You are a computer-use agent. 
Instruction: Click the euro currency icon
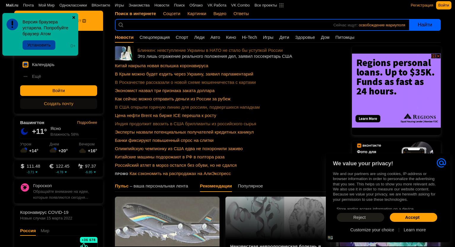click(x=52, y=166)
